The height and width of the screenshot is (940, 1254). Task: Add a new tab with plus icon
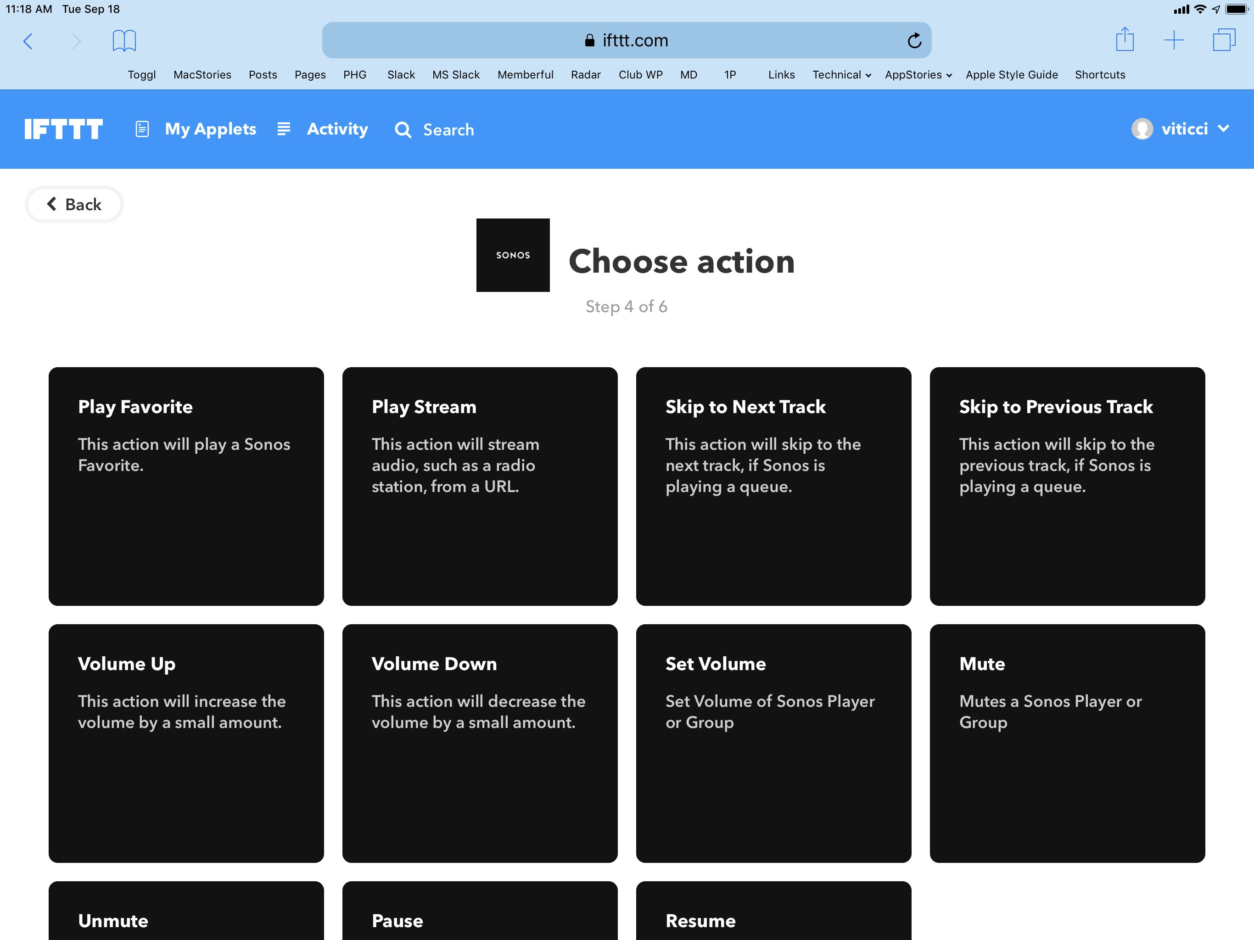pos(1174,40)
